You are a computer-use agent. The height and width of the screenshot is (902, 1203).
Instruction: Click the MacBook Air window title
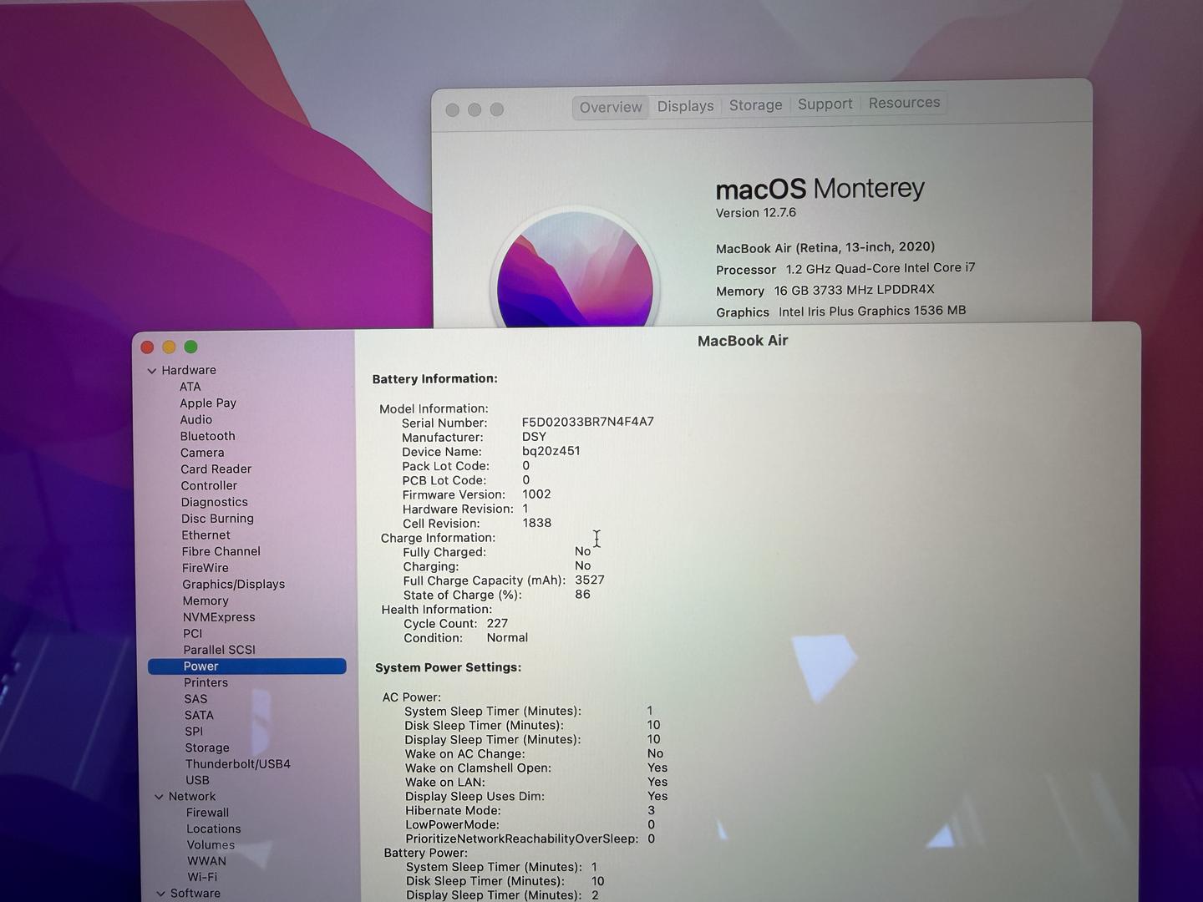(x=743, y=341)
